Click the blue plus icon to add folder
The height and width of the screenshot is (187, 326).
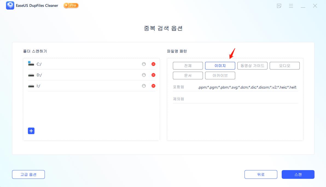31,131
